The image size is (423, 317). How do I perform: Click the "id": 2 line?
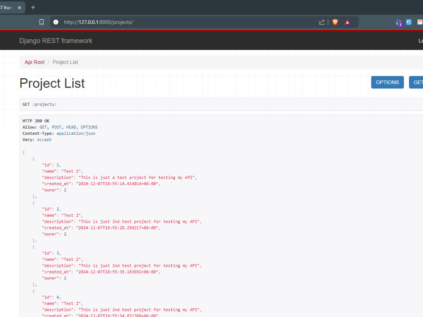coord(51,209)
